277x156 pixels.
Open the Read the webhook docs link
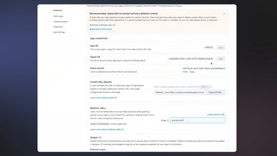[x=102, y=25]
